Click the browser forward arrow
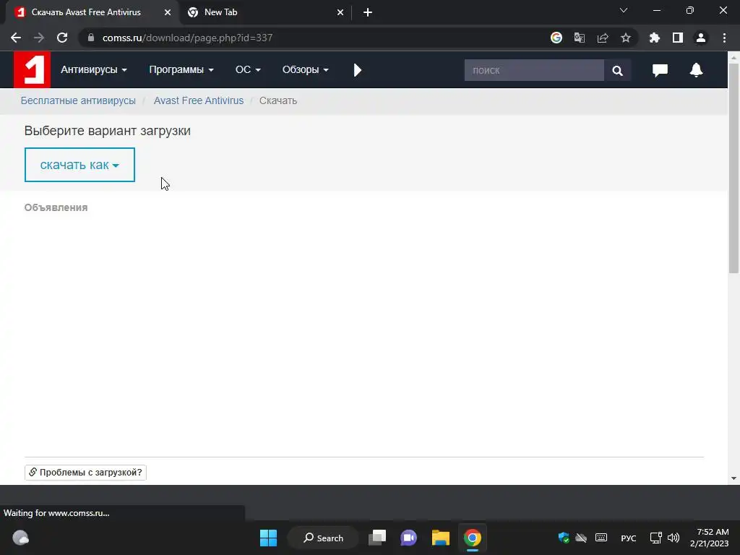740x555 pixels. pos(39,38)
